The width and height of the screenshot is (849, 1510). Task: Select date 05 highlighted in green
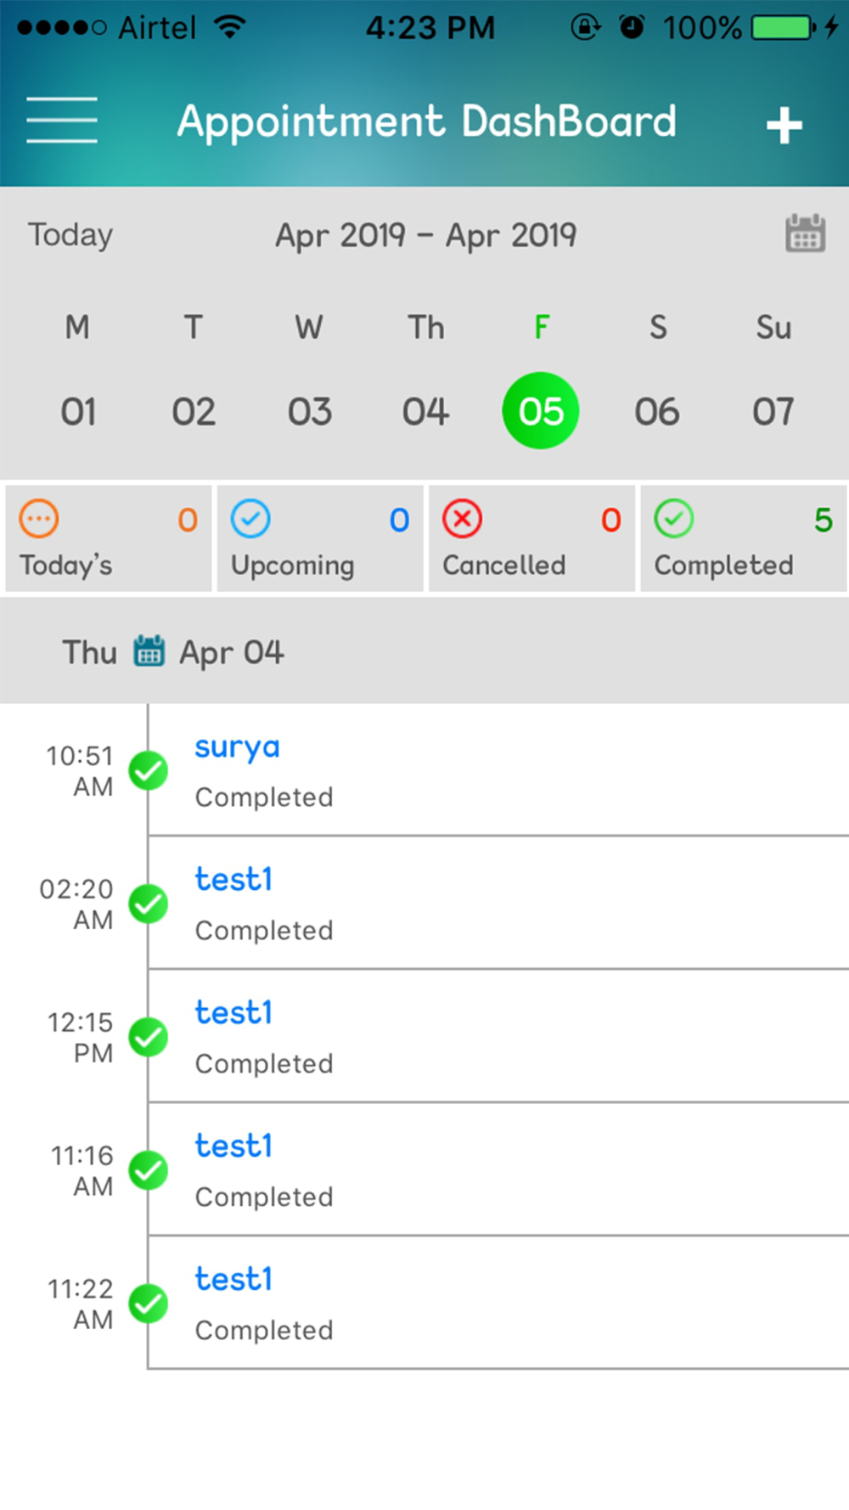pos(541,411)
